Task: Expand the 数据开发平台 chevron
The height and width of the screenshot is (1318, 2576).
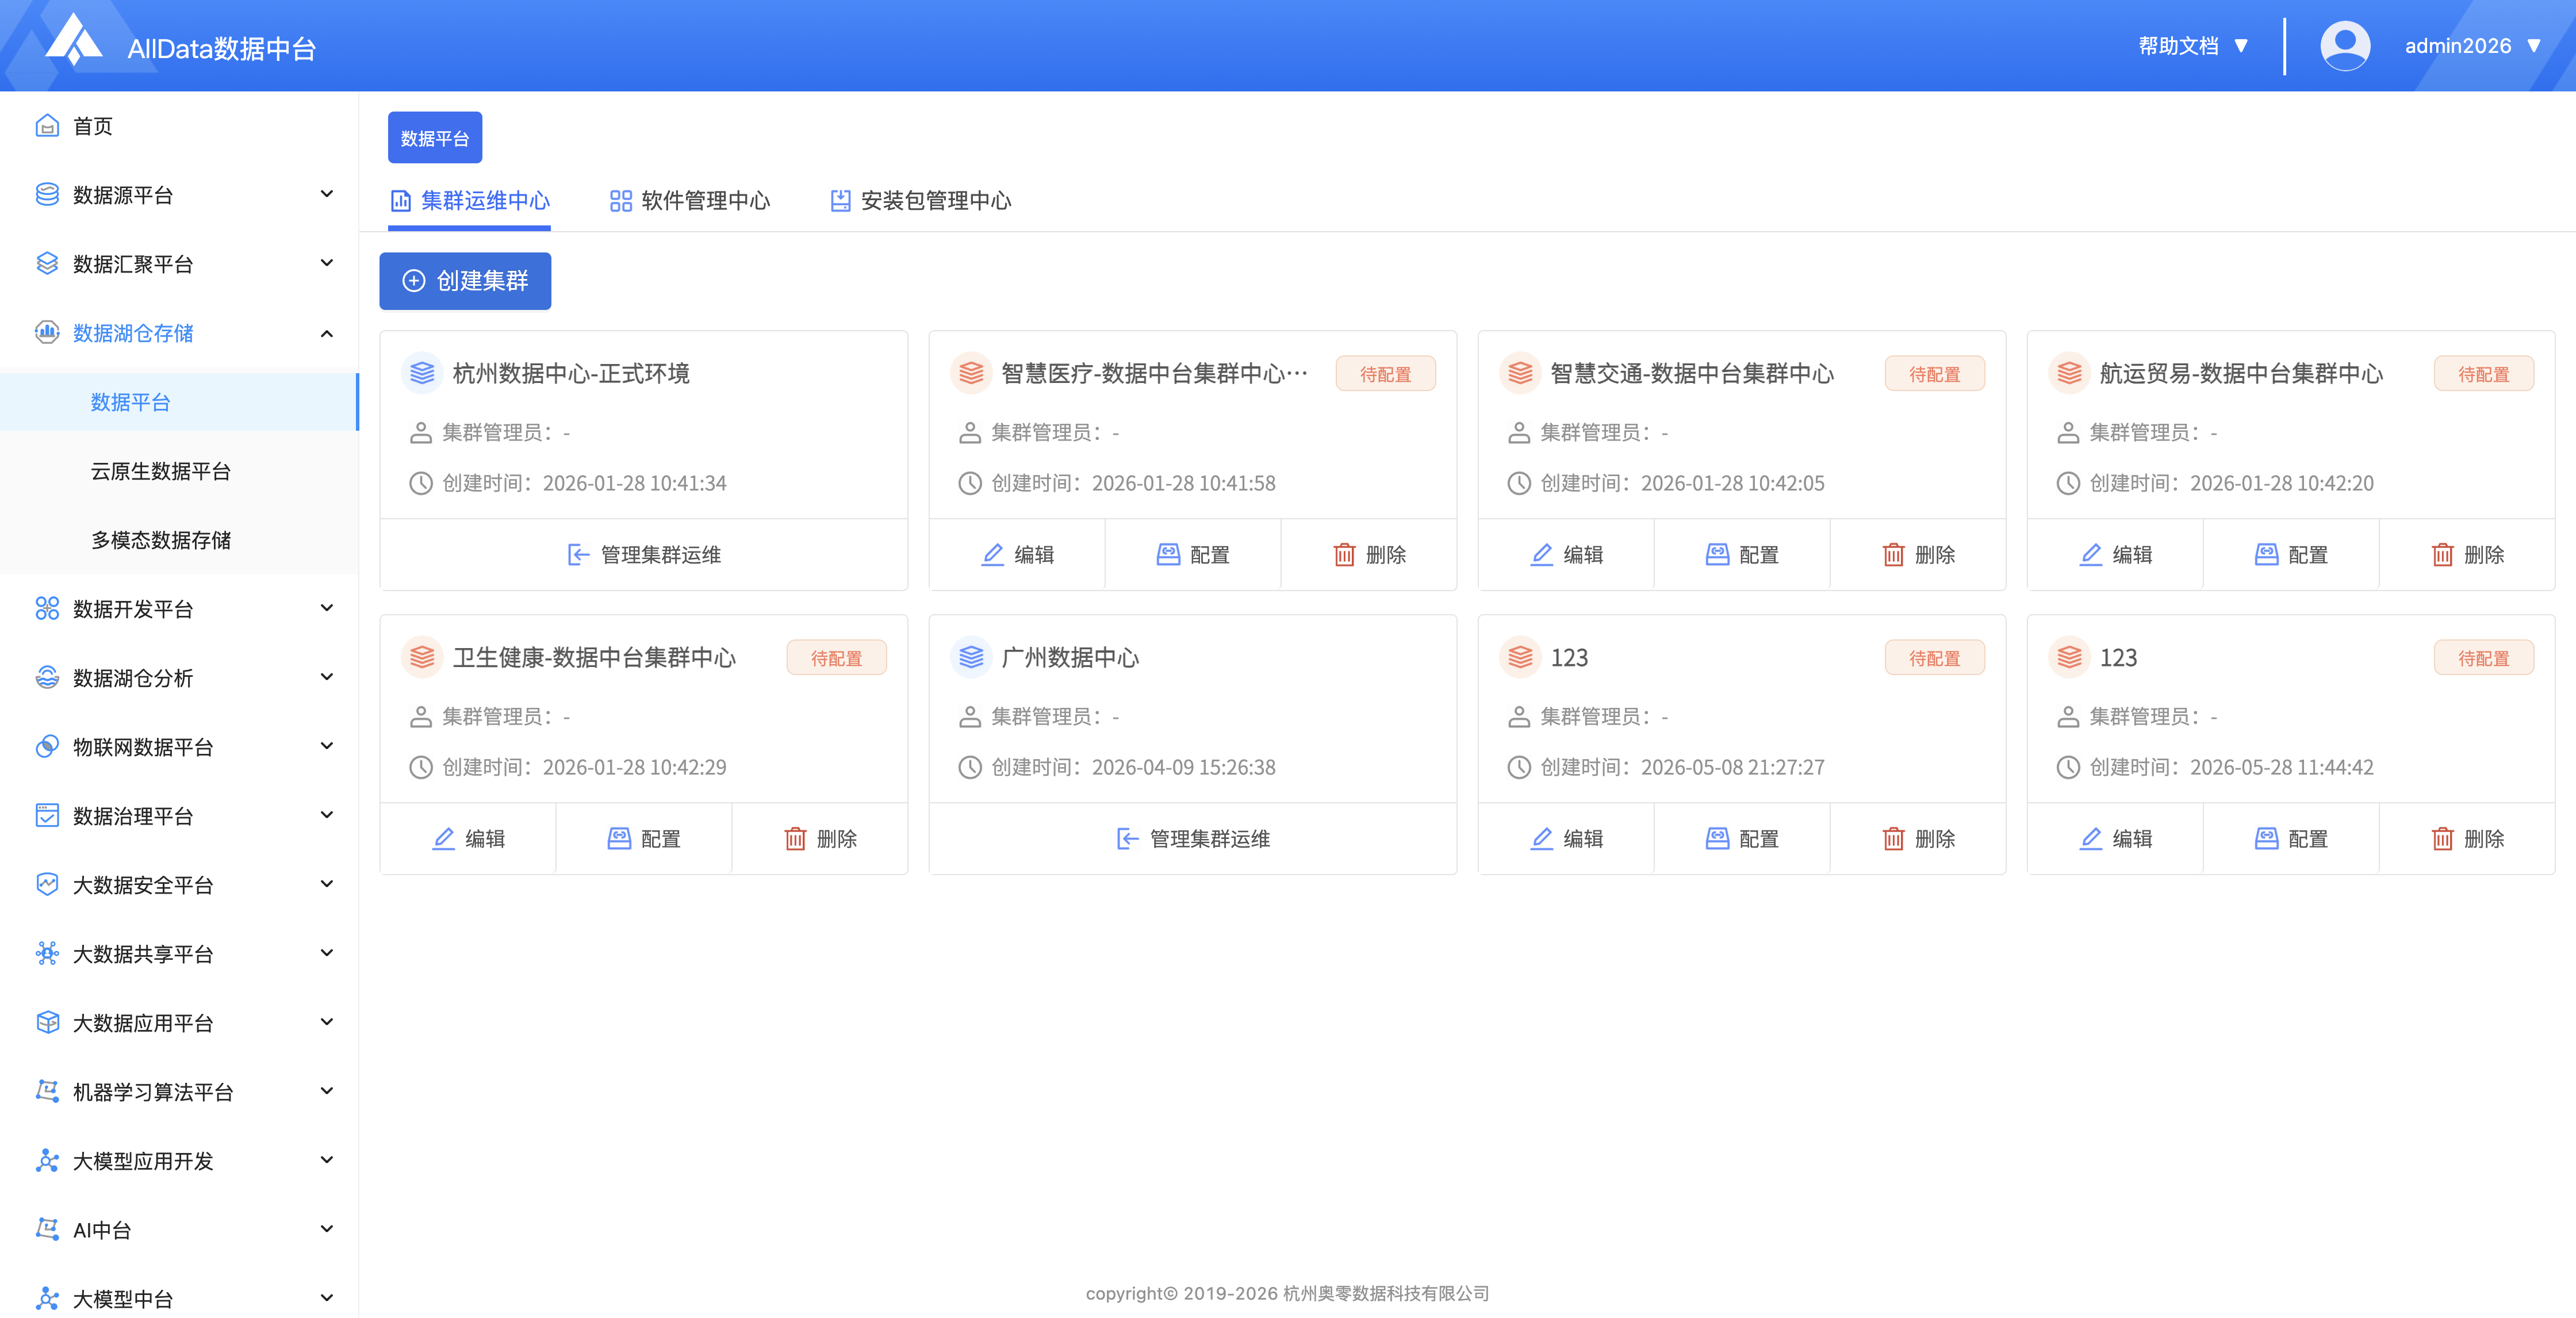Action: coord(327,608)
